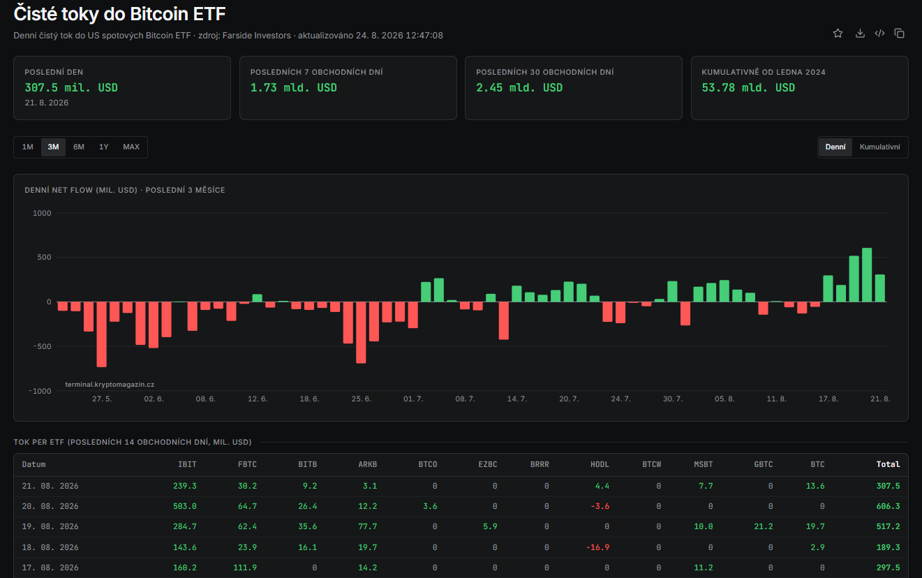
Task: Show the MAX time range
Action: [131, 147]
